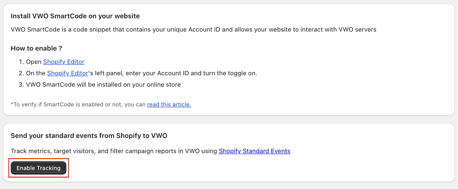
Task: Click the word 'Open' in step 1
Action: pyautogui.click(x=34, y=62)
